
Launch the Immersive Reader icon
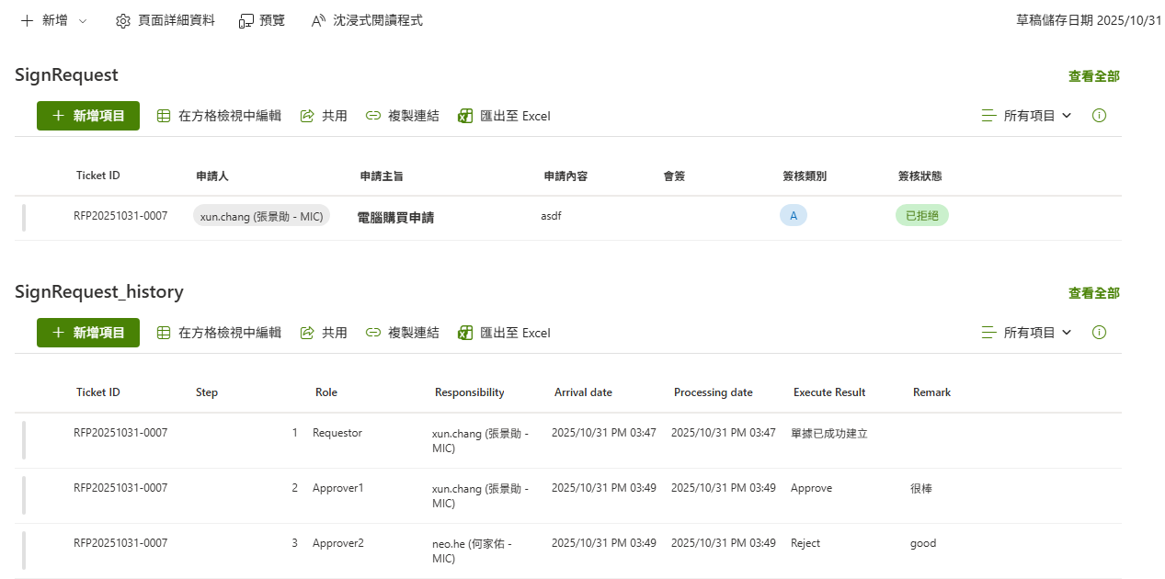tap(318, 20)
